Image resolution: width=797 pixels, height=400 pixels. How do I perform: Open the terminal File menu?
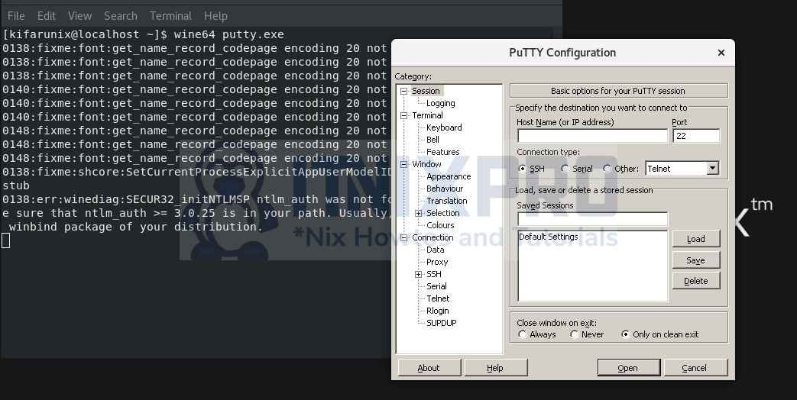pos(16,16)
